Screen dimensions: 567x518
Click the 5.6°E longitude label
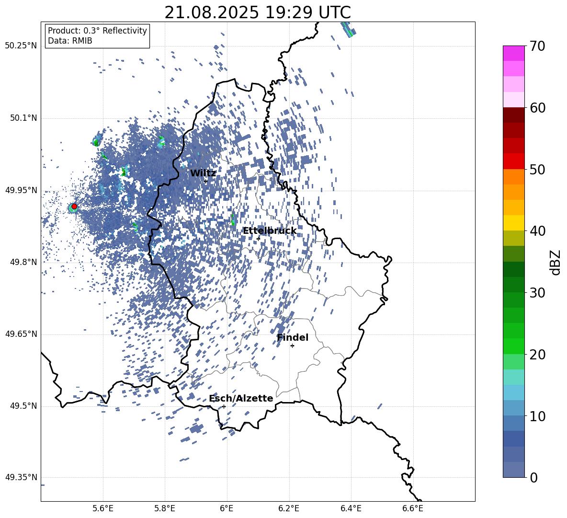[103, 508]
